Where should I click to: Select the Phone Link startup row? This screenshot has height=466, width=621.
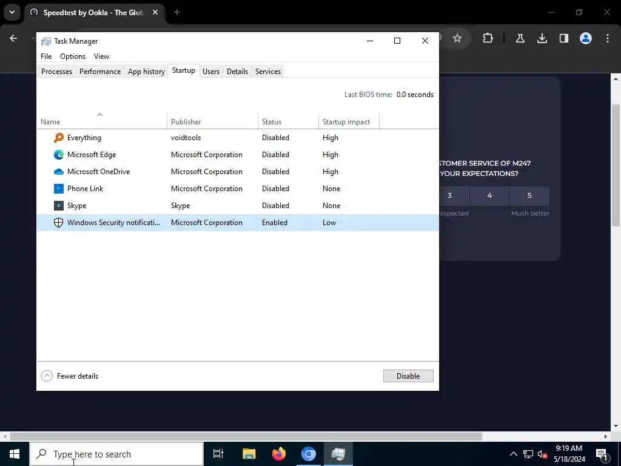click(238, 189)
